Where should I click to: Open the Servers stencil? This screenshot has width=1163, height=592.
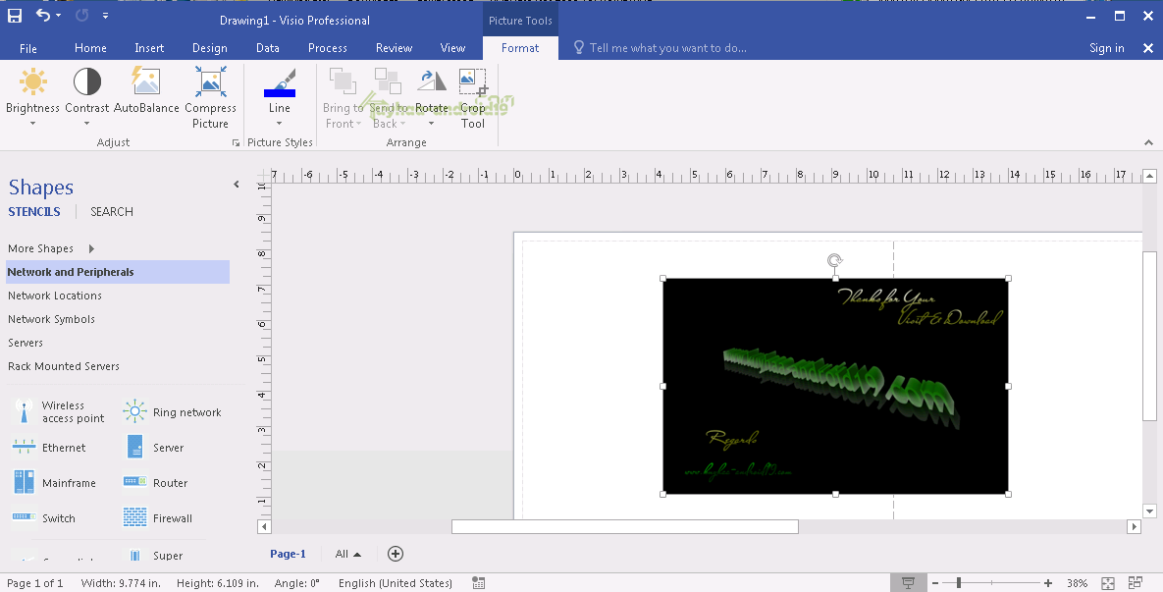pyautogui.click(x=26, y=343)
